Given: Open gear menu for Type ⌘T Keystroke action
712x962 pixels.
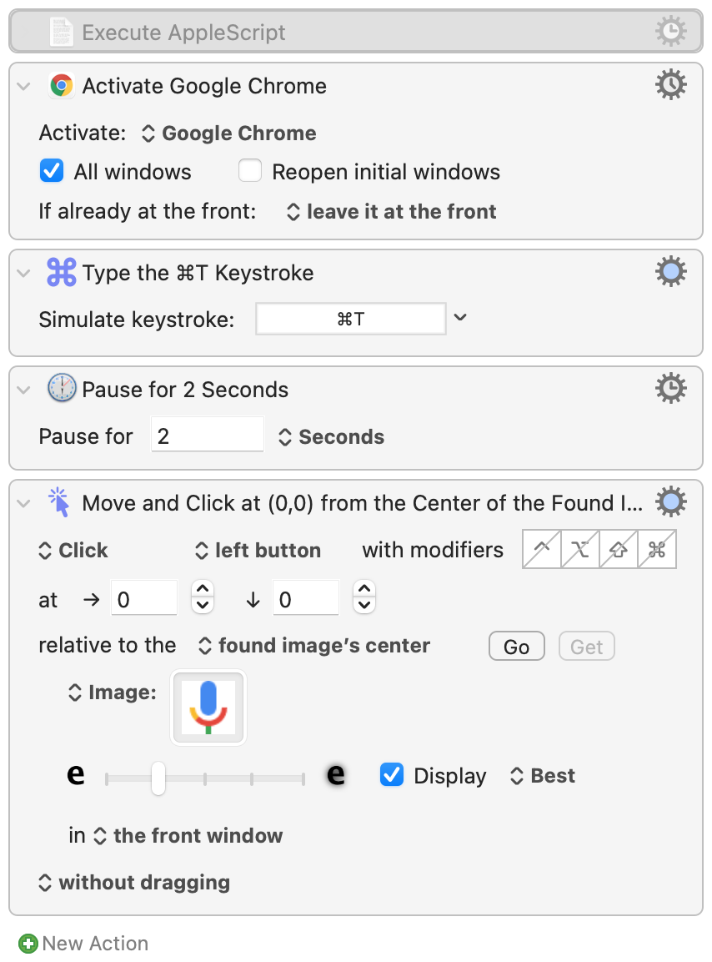Looking at the screenshot, I should click(x=670, y=271).
